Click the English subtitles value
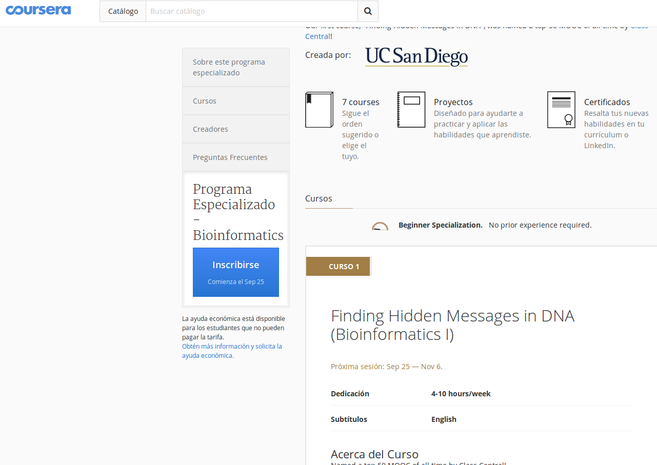Image resolution: width=657 pixels, height=465 pixels. (444, 419)
